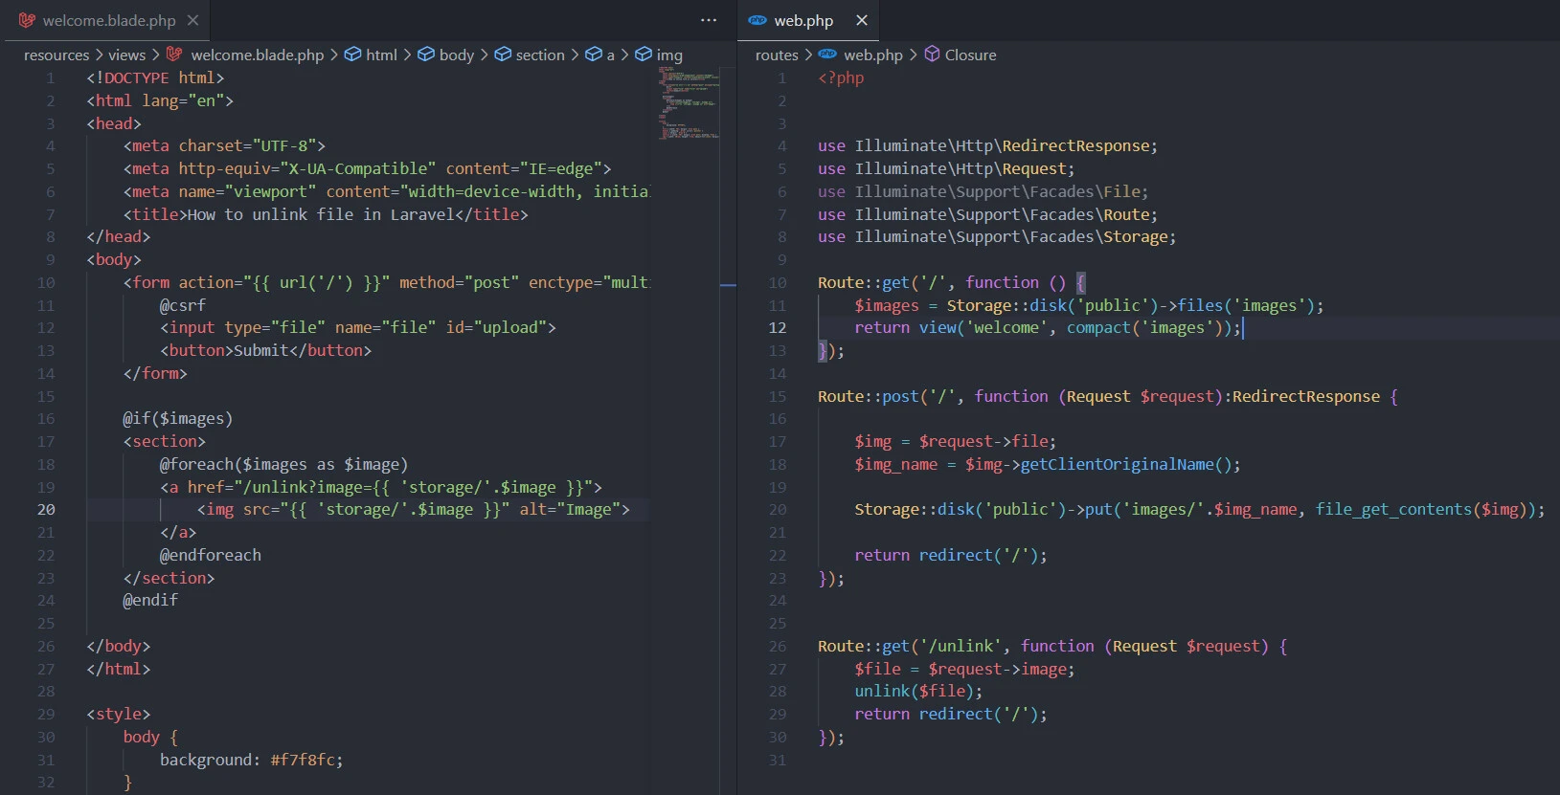
Task: Close the welcome.blade.php tab
Action: [x=193, y=20]
